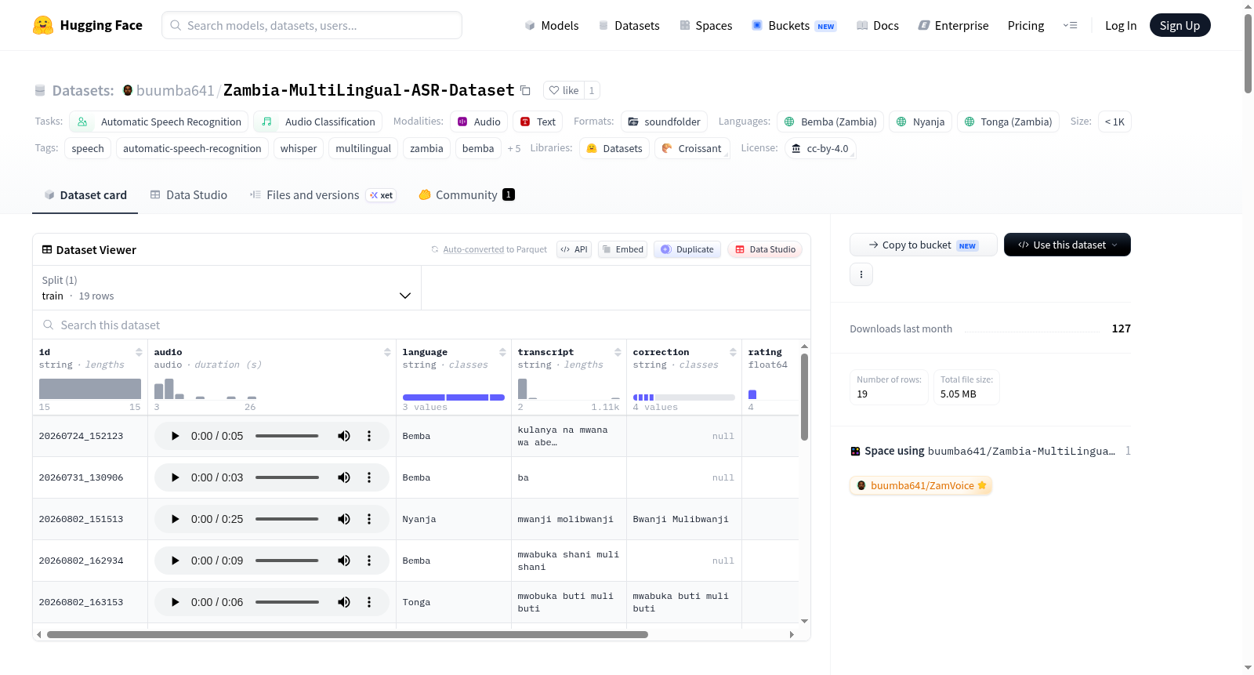This screenshot has height=675, width=1254.
Task: Switch to Files and versions tab
Action: pyautogui.click(x=323, y=195)
